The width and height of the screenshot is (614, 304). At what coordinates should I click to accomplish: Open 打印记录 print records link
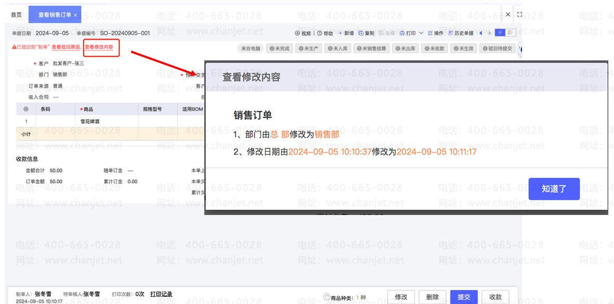pos(161,294)
